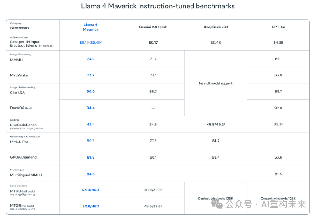Select the "77.6" MMLU Pro score
316x217 pixels.
coord(153,141)
